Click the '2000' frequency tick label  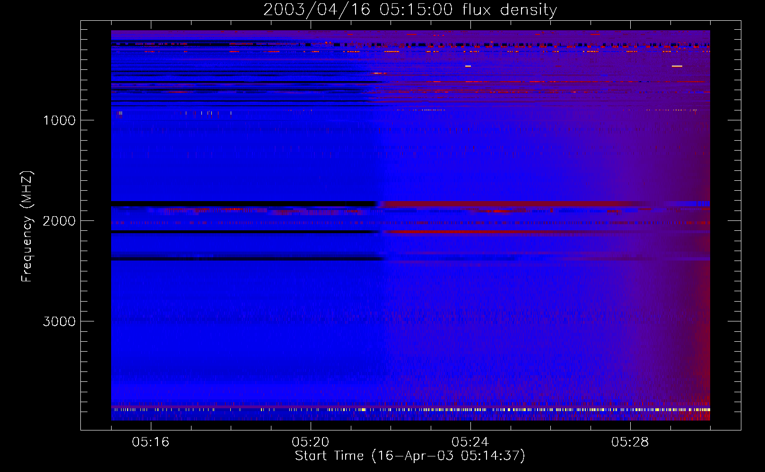(x=59, y=221)
